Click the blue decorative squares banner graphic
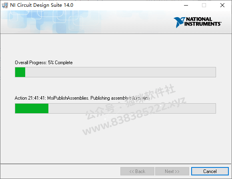232x179 pixels. (x=52, y=22)
